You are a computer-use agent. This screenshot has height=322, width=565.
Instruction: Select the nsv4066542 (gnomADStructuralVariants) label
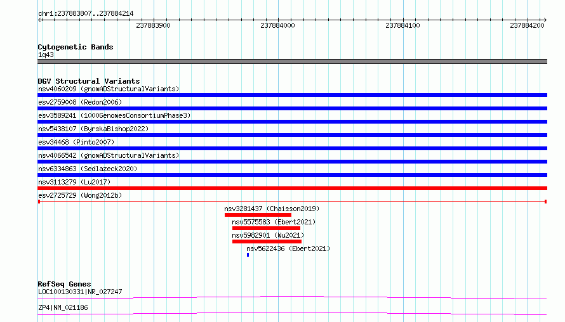(x=109, y=155)
